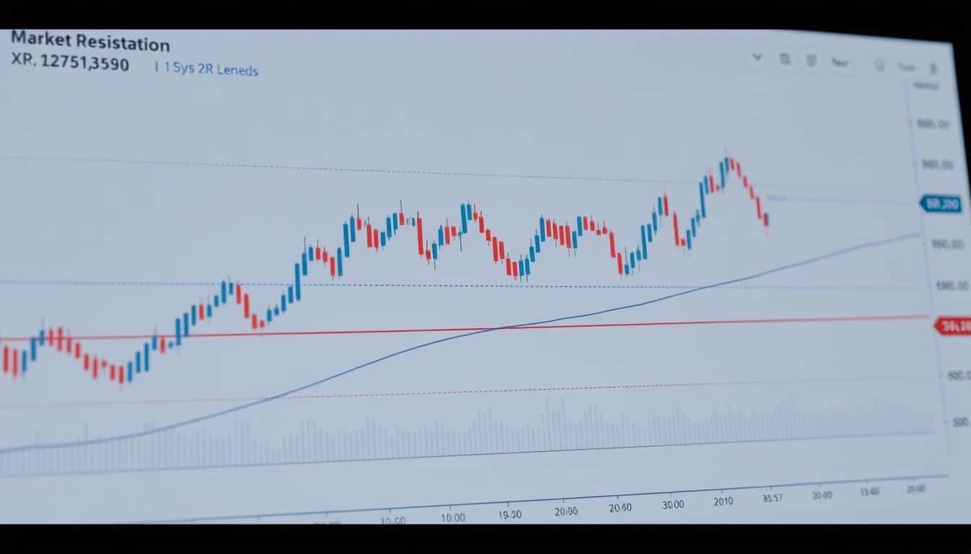Select the XR. 12751,3590 price readout
This screenshot has width=971, height=554.
pyautogui.click(x=70, y=63)
